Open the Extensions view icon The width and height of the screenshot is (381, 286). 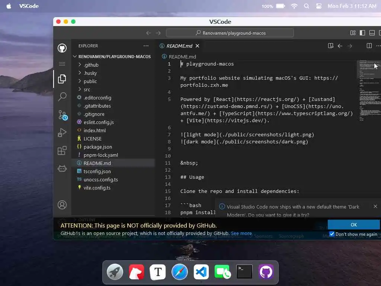[62, 150]
